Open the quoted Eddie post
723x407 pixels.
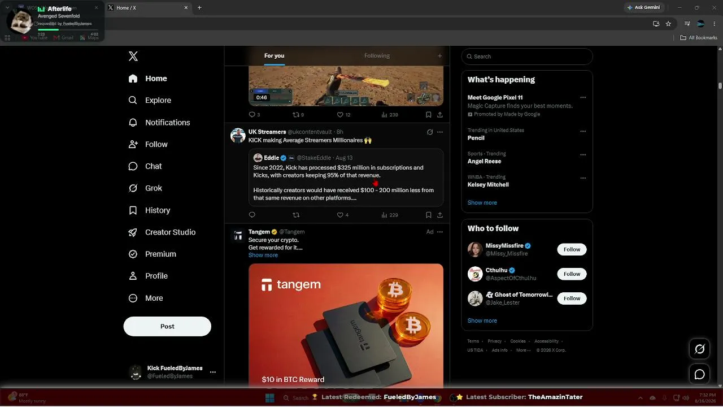(x=346, y=177)
